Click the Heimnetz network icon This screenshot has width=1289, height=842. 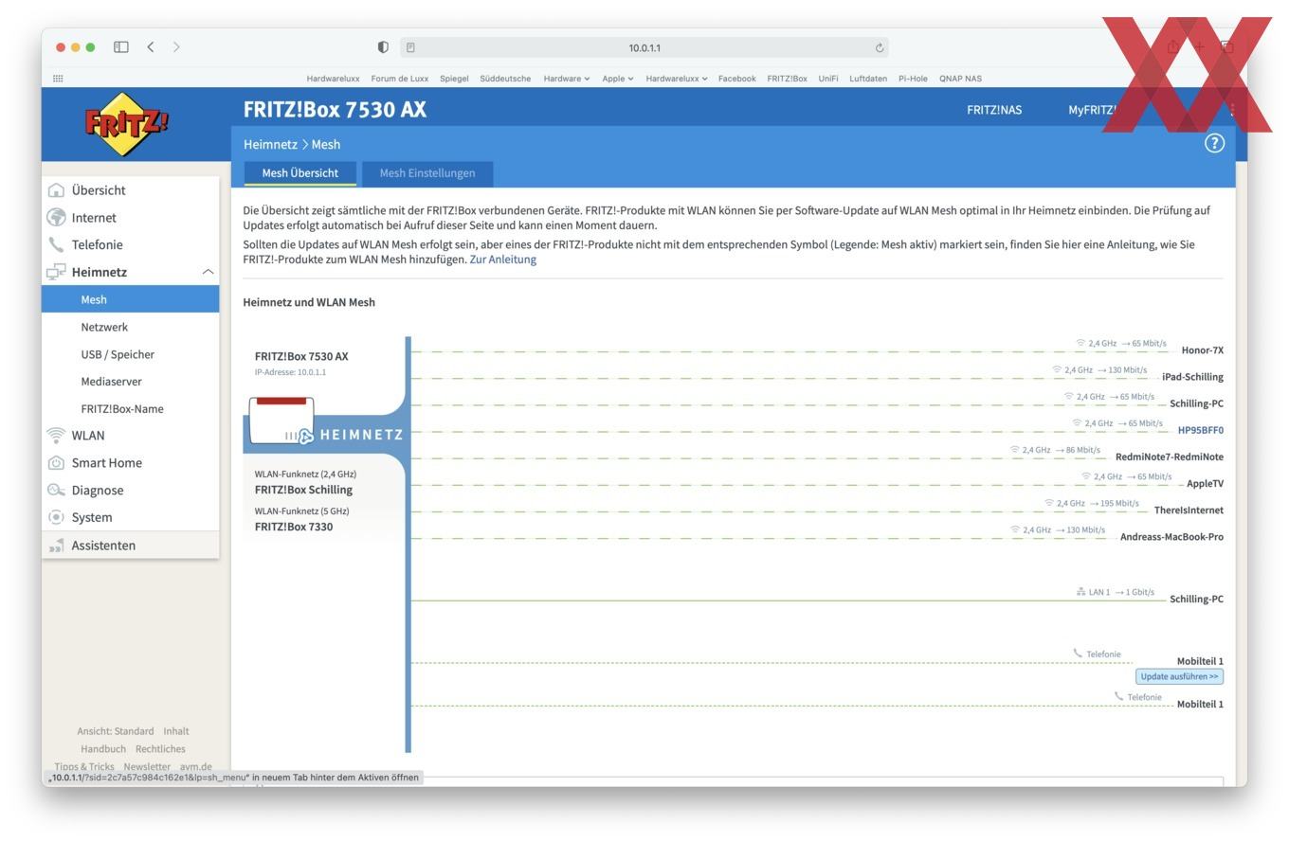click(56, 272)
